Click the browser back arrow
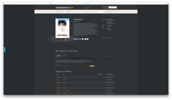 [x=5, y=3]
